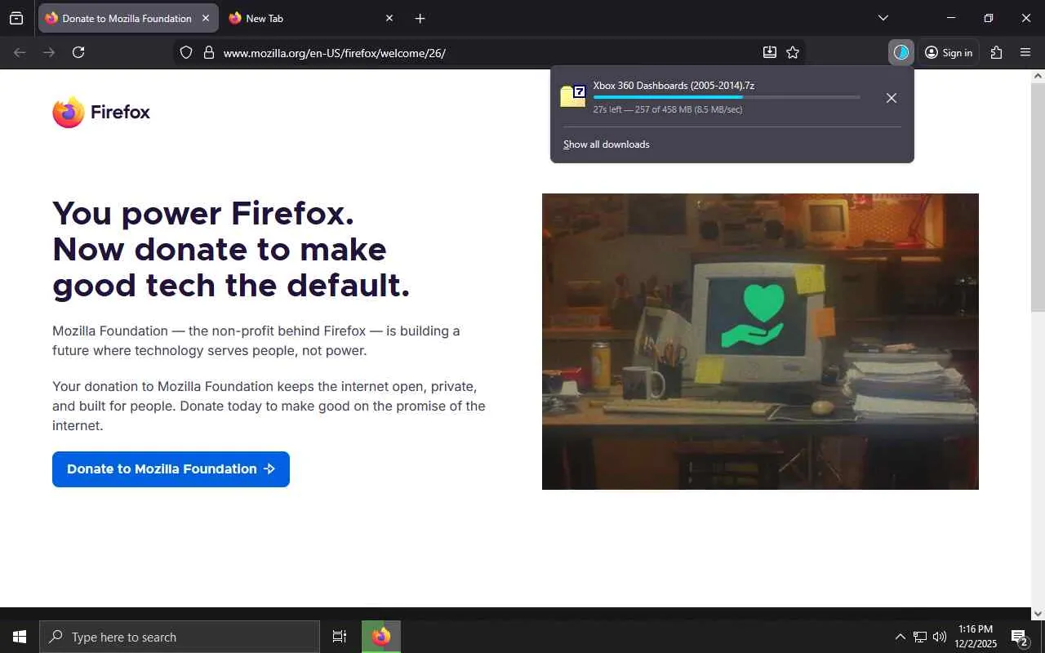
Task: Click the download status text 27s left
Action: pyautogui.click(x=668, y=109)
